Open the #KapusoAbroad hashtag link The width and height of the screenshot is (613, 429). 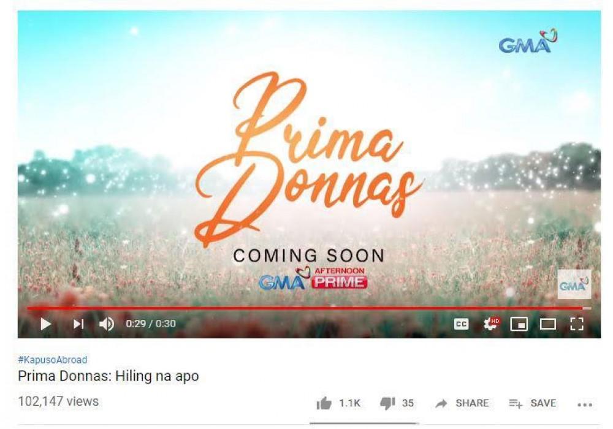tap(53, 360)
